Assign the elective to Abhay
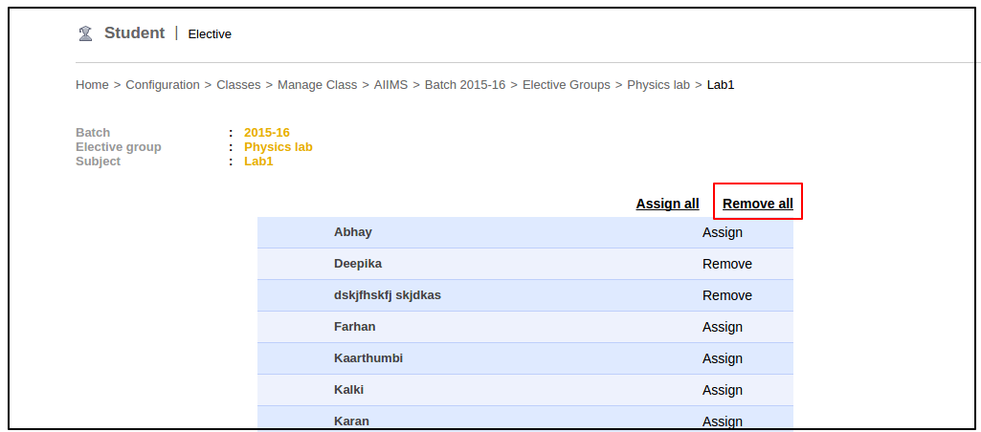 722,232
